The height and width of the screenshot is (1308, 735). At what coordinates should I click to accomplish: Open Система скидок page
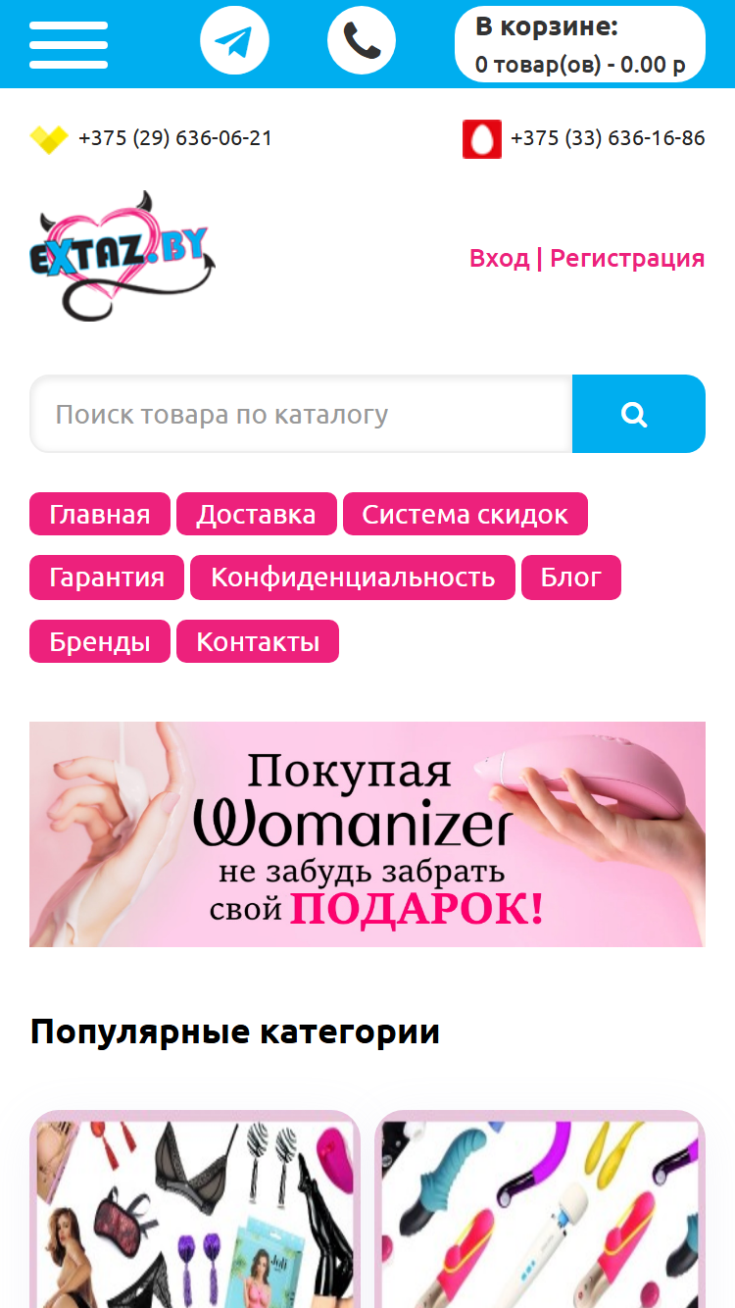point(465,514)
